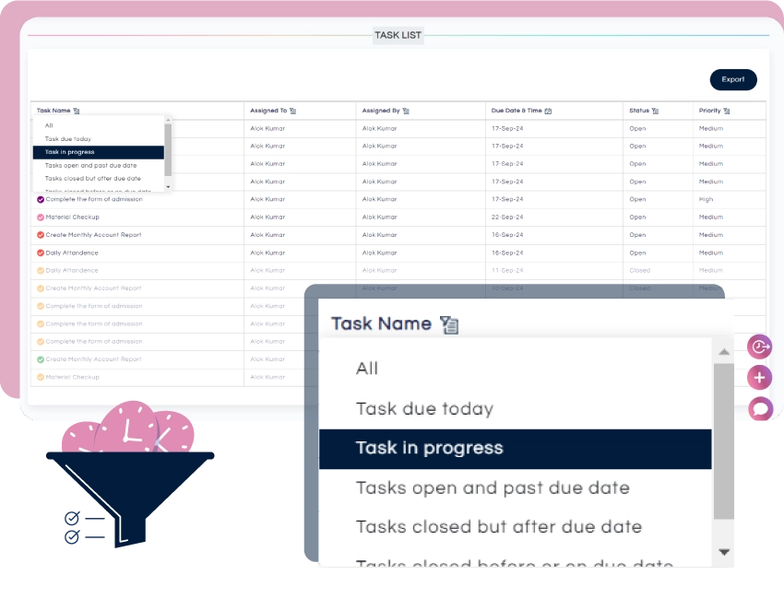Select the Task due today option
784x599 pixels.
[x=424, y=409]
